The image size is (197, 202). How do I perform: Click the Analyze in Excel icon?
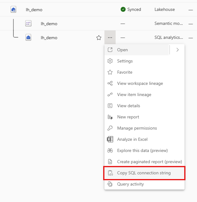click(110, 139)
